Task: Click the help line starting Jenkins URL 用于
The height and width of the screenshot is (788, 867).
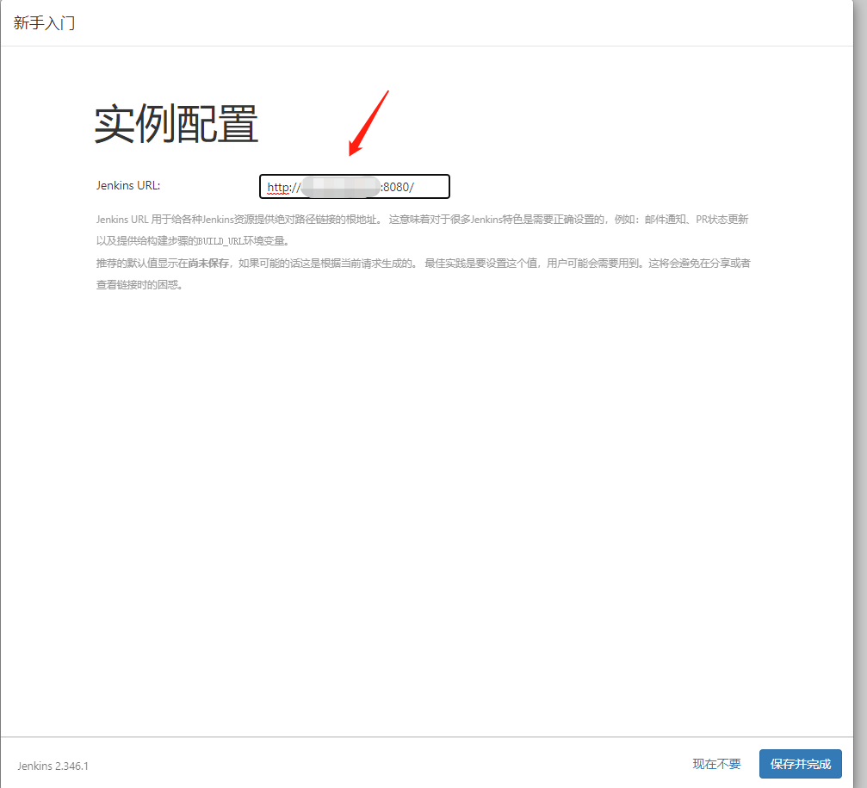Action: (x=422, y=220)
